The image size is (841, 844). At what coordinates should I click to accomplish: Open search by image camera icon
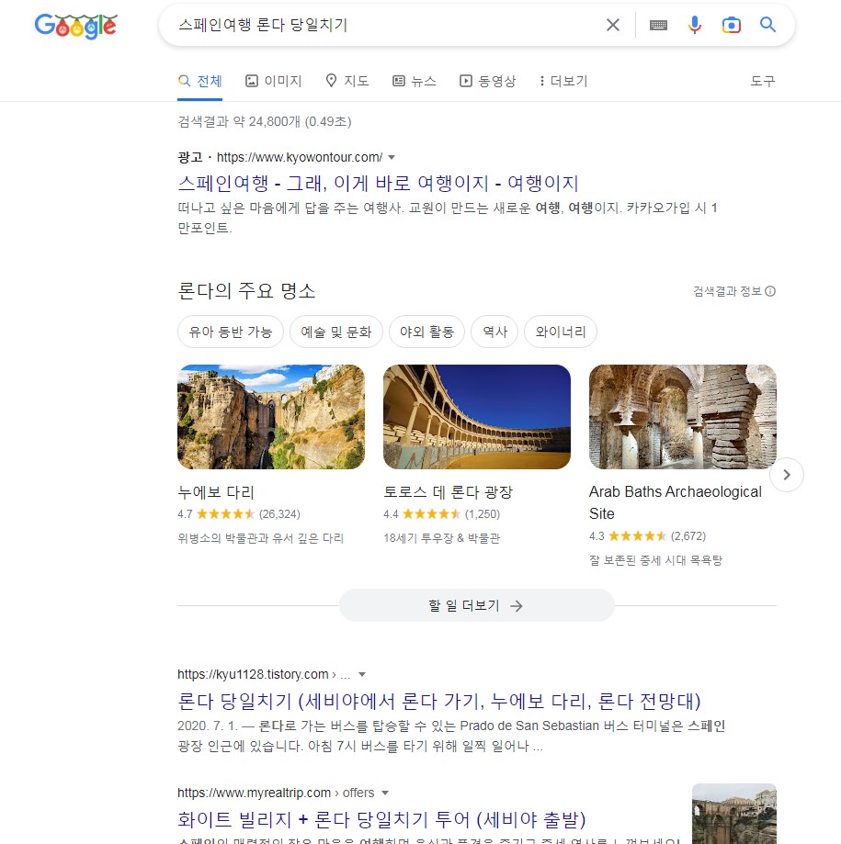[x=731, y=25]
